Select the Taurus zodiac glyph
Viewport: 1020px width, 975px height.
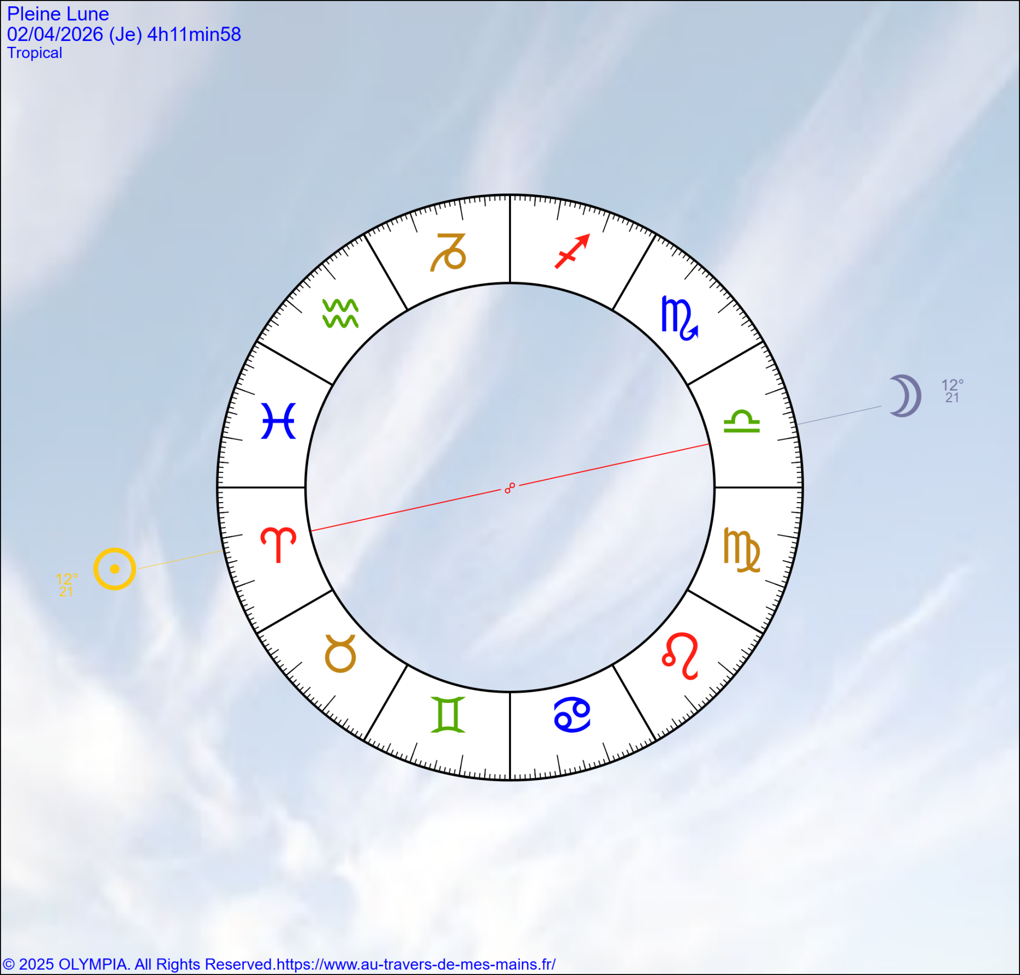pyautogui.click(x=340, y=654)
